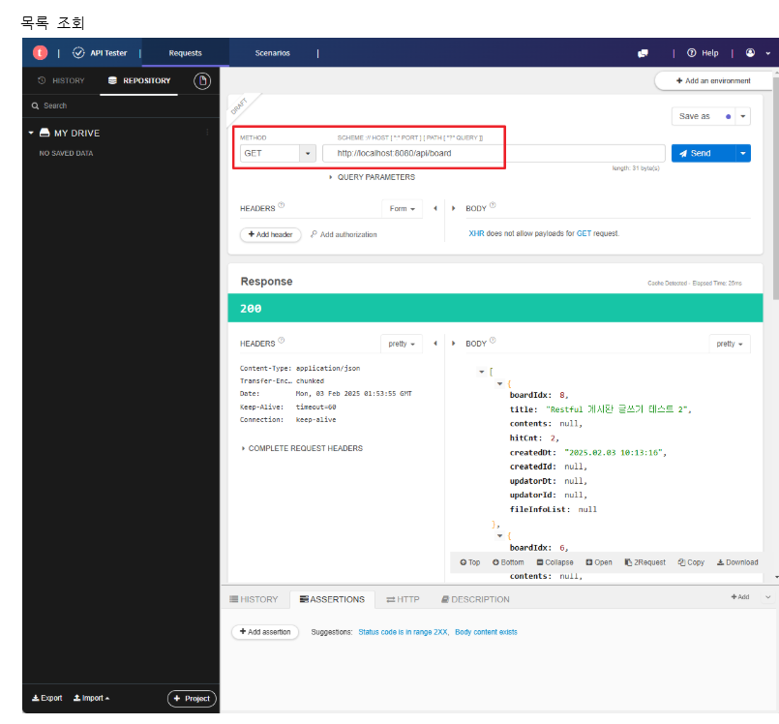Viewport: 779px width, 724px height.
Task: Collapse the response JSON body
Action: (x=554, y=562)
